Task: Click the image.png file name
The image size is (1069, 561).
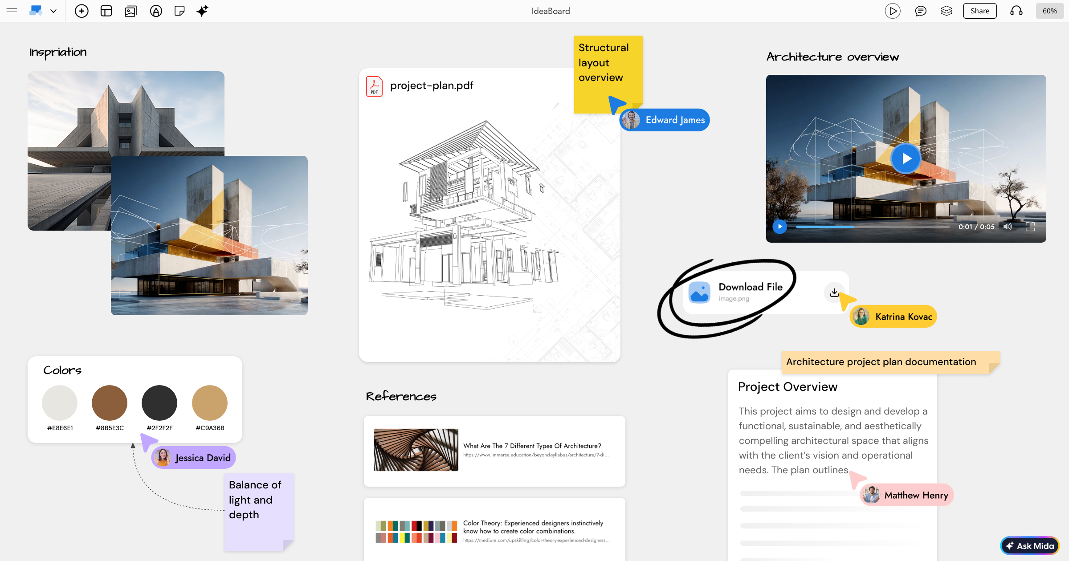Action: (x=734, y=299)
